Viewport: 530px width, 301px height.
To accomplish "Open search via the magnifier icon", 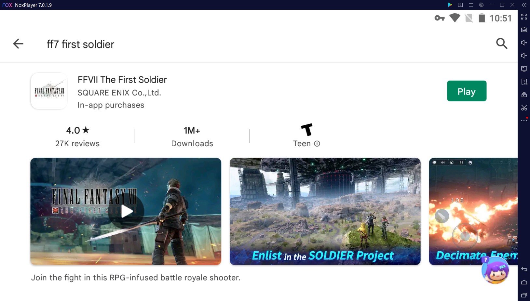I will click(502, 43).
